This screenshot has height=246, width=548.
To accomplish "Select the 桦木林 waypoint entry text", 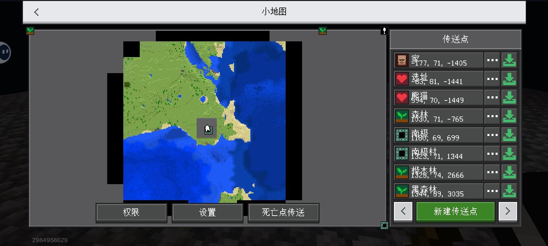I will click(437, 173).
